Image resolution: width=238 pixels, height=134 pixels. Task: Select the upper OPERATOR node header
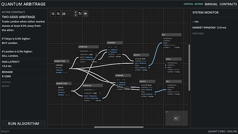click(x=88, y=47)
